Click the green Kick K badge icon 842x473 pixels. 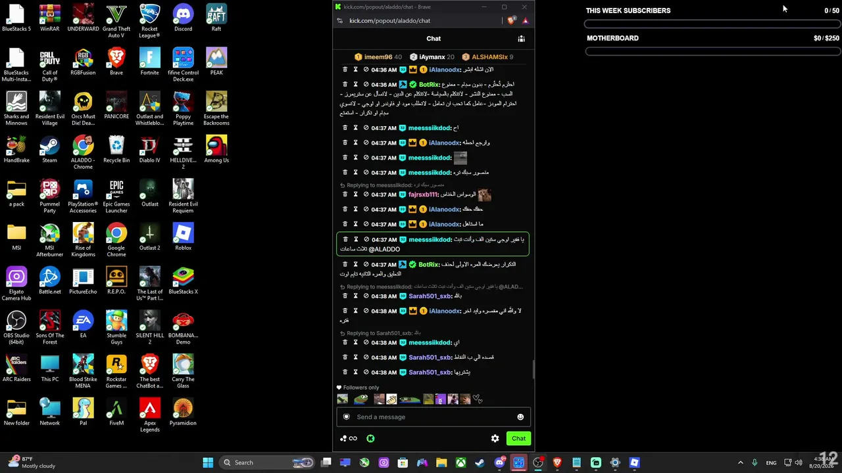370,438
